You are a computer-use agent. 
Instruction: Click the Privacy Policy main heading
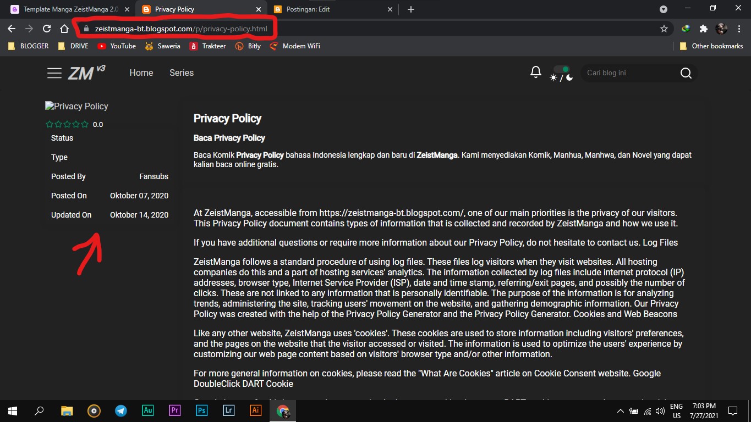227,118
